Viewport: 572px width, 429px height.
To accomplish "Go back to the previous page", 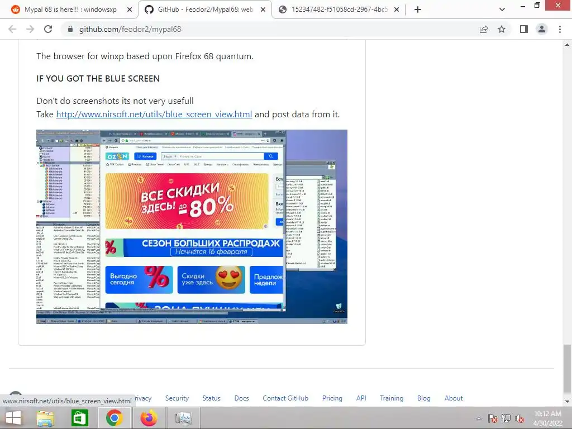I will click(x=12, y=29).
